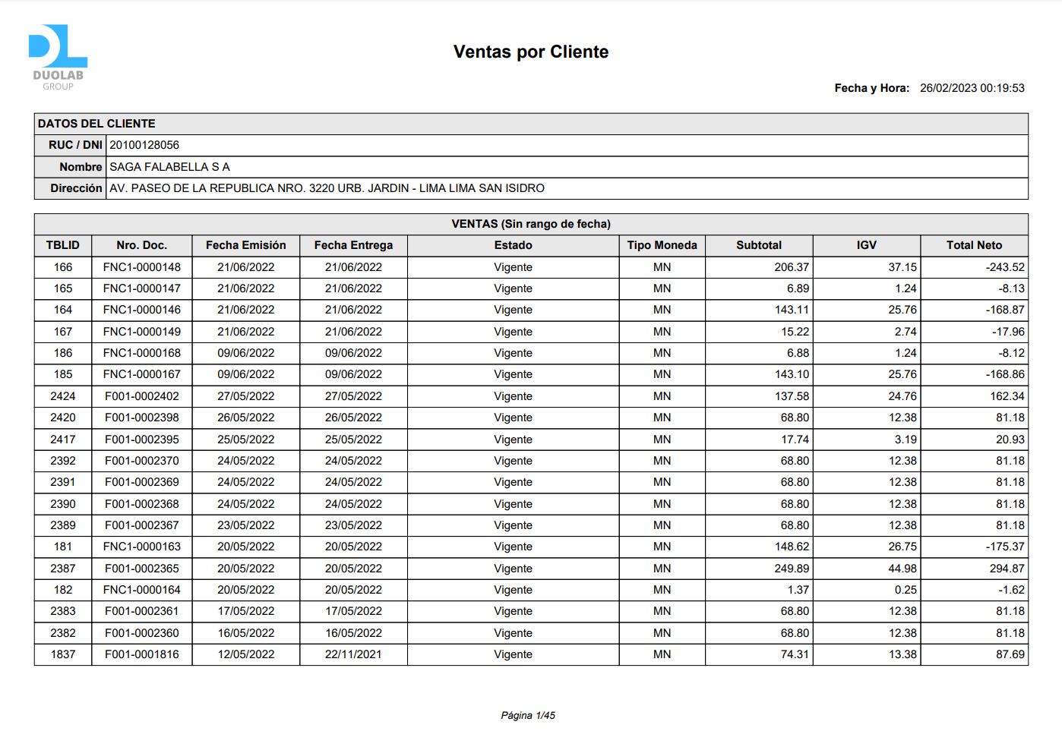Click the 'RUC / DNI' label

click(75, 145)
